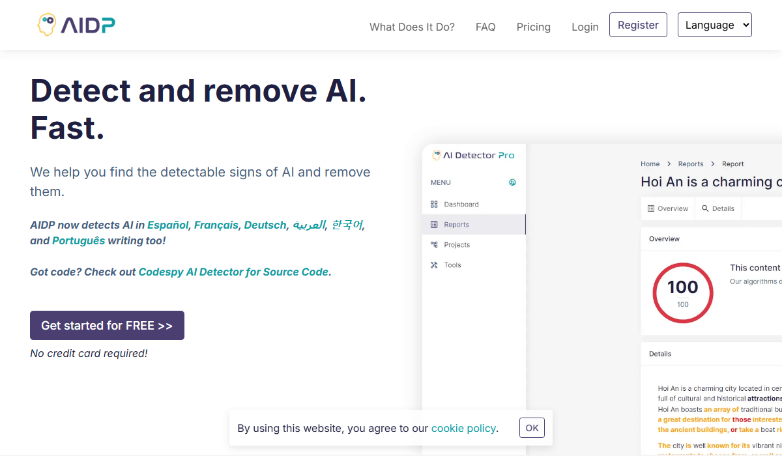Click the teal icon beside MENU
The image size is (782, 456).
512,182
